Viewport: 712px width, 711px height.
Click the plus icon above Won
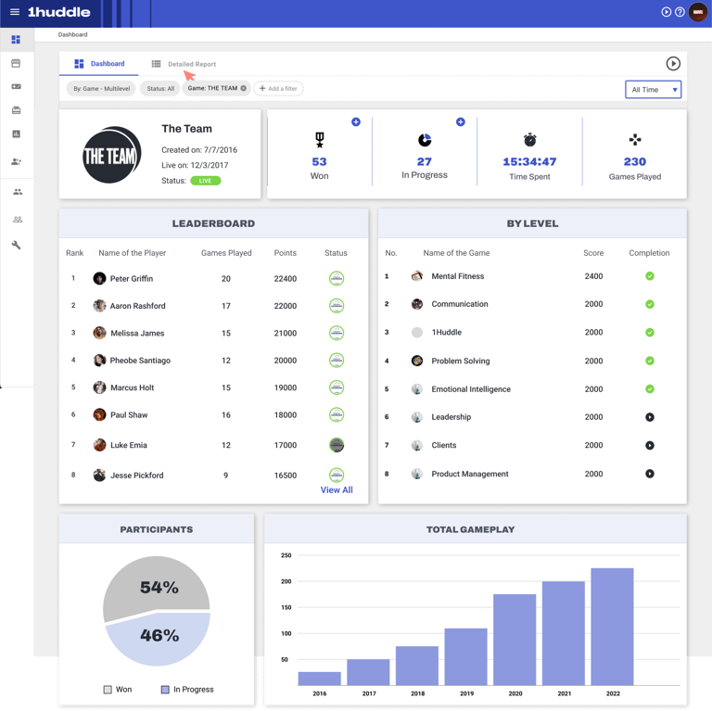coord(356,121)
